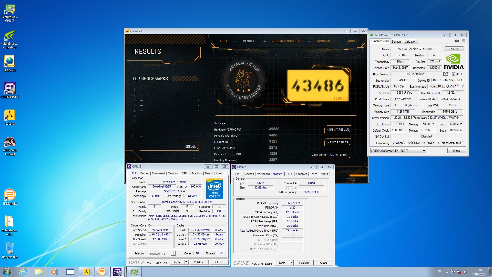Expand Tools dropdown arrow in left CPU-Z
The width and height of the screenshot is (492, 277).
pyautogui.click(x=186, y=262)
